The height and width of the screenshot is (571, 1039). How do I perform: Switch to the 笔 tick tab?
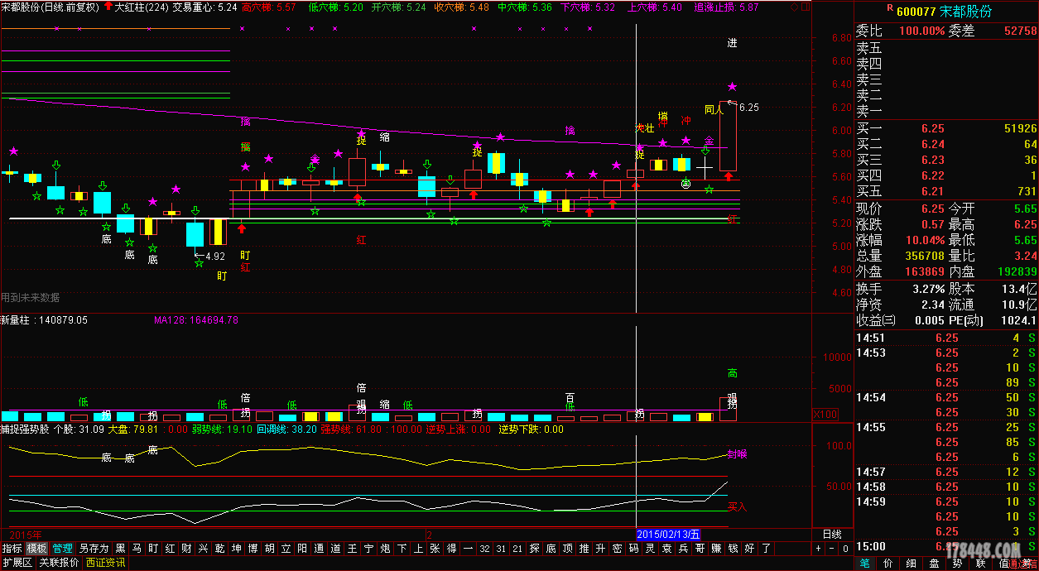[x=865, y=562]
